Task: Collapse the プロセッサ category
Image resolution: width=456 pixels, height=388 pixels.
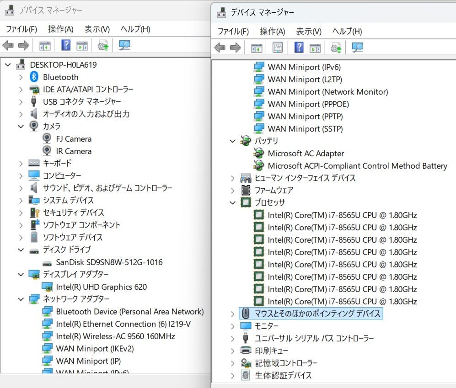Action: click(x=233, y=202)
